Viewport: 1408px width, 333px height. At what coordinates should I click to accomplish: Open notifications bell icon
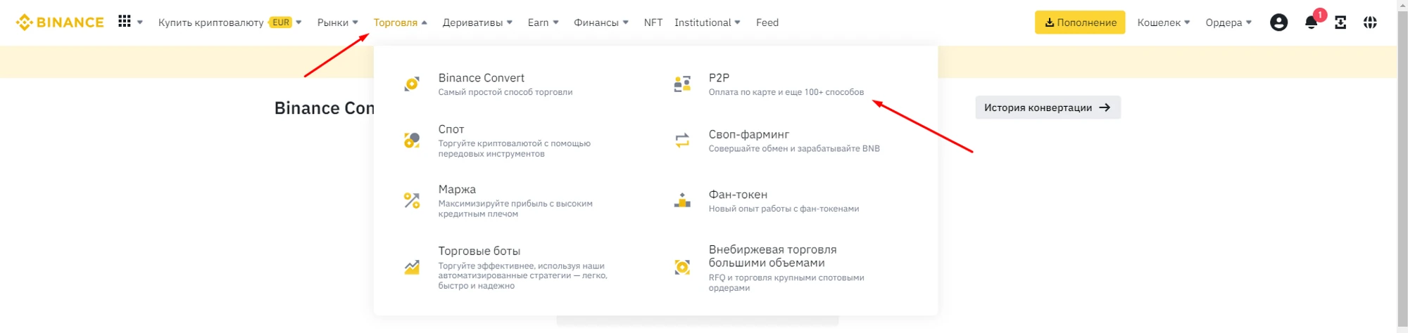pos(1311,22)
